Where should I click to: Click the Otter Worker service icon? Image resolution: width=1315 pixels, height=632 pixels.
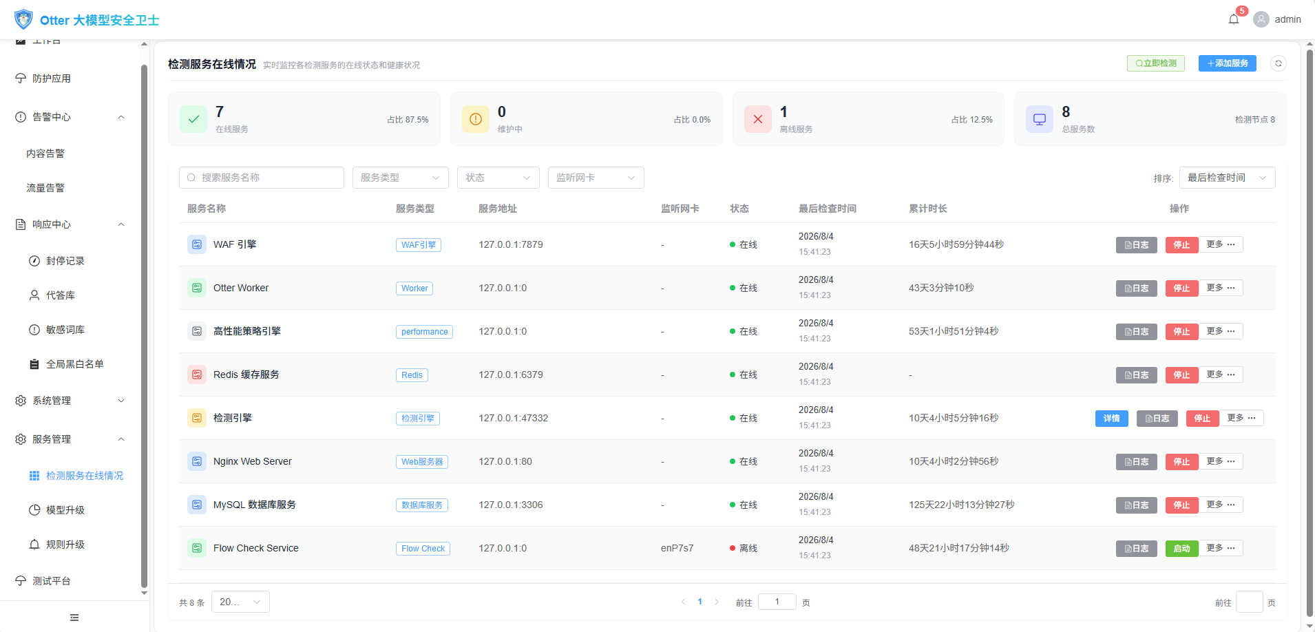(x=197, y=288)
